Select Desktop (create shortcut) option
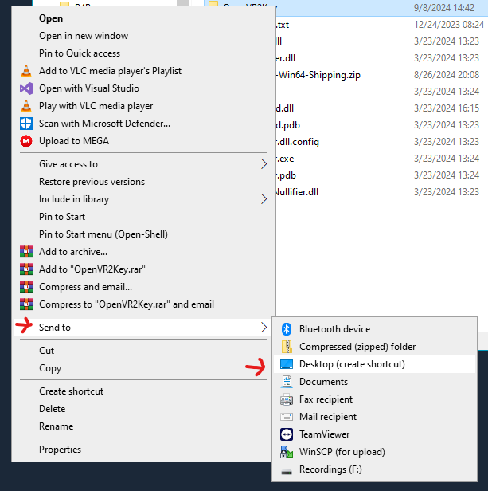Screen dimensions: 488x491 (352, 364)
